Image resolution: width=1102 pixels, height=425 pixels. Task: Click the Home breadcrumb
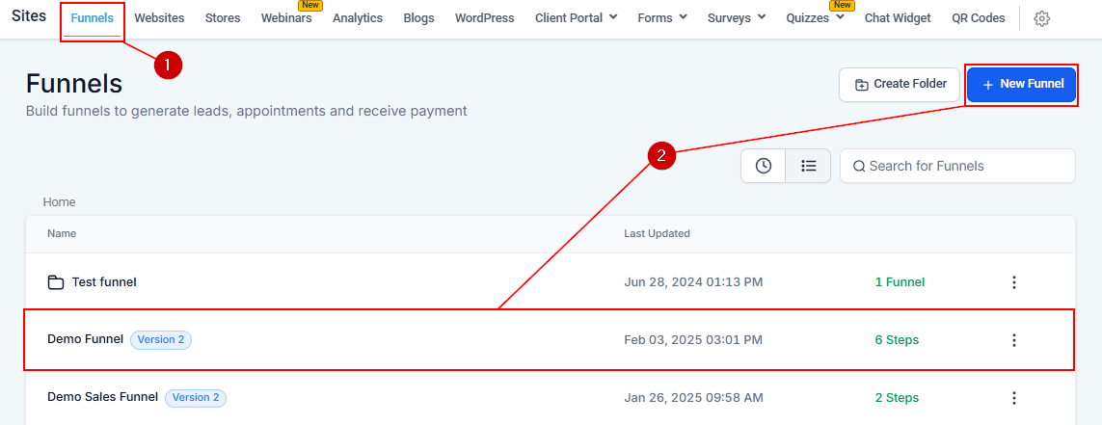pos(59,202)
